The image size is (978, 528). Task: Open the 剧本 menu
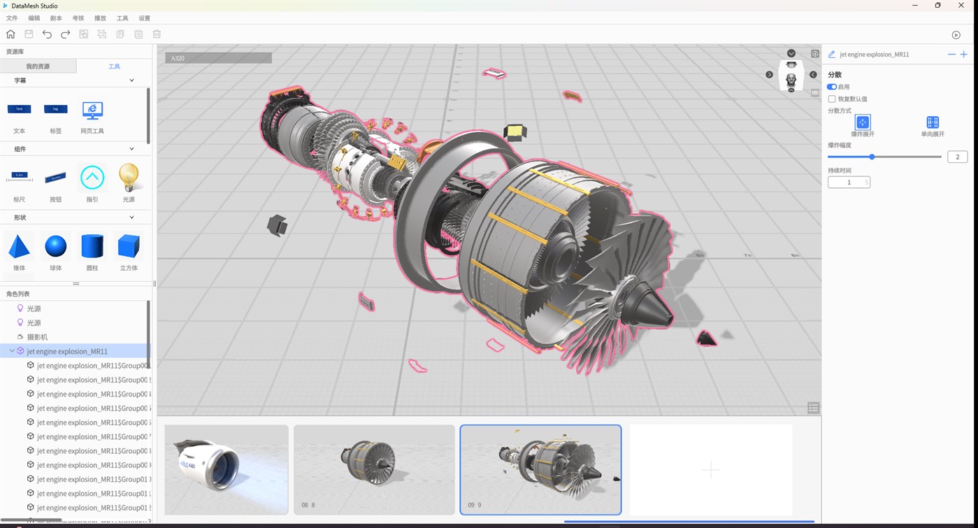pyautogui.click(x=56, y=18)
